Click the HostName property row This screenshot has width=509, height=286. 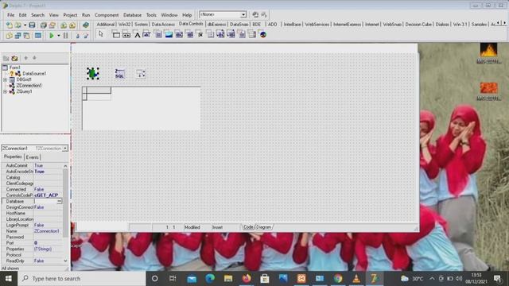tap(32, 214)
